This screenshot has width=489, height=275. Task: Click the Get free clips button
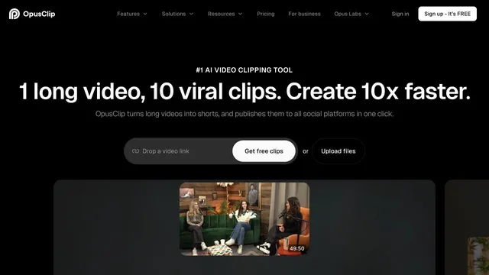(x=264, y=151)
